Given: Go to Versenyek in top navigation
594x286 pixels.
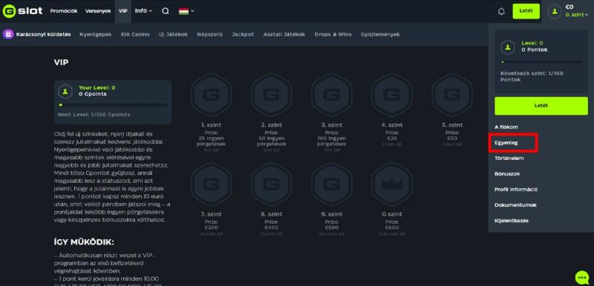Looking at the screenshot, I should [x=98, y=11].
